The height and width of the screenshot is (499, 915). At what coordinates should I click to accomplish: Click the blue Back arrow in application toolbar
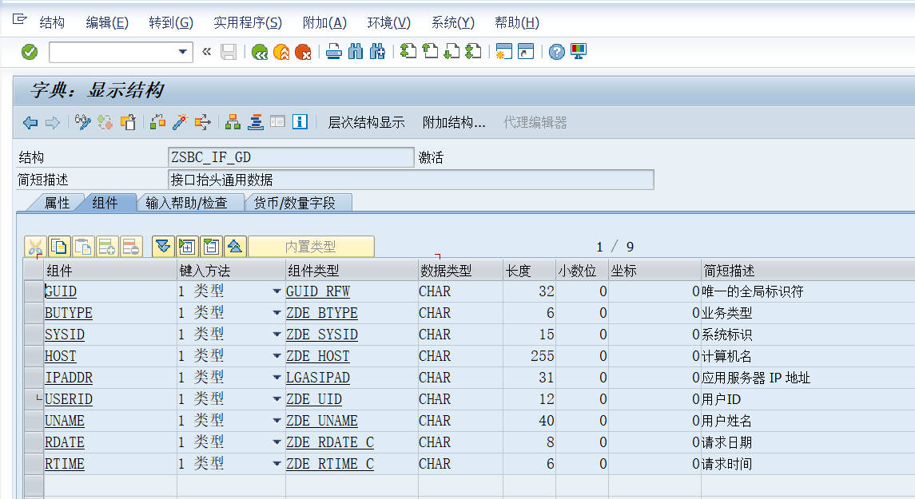30,122
